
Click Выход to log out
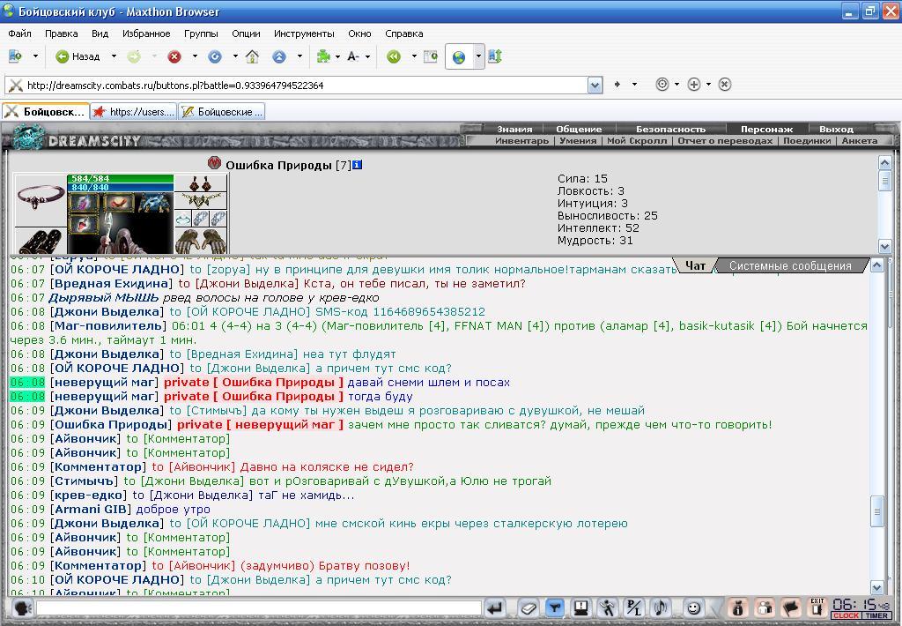tap(836, 129)
